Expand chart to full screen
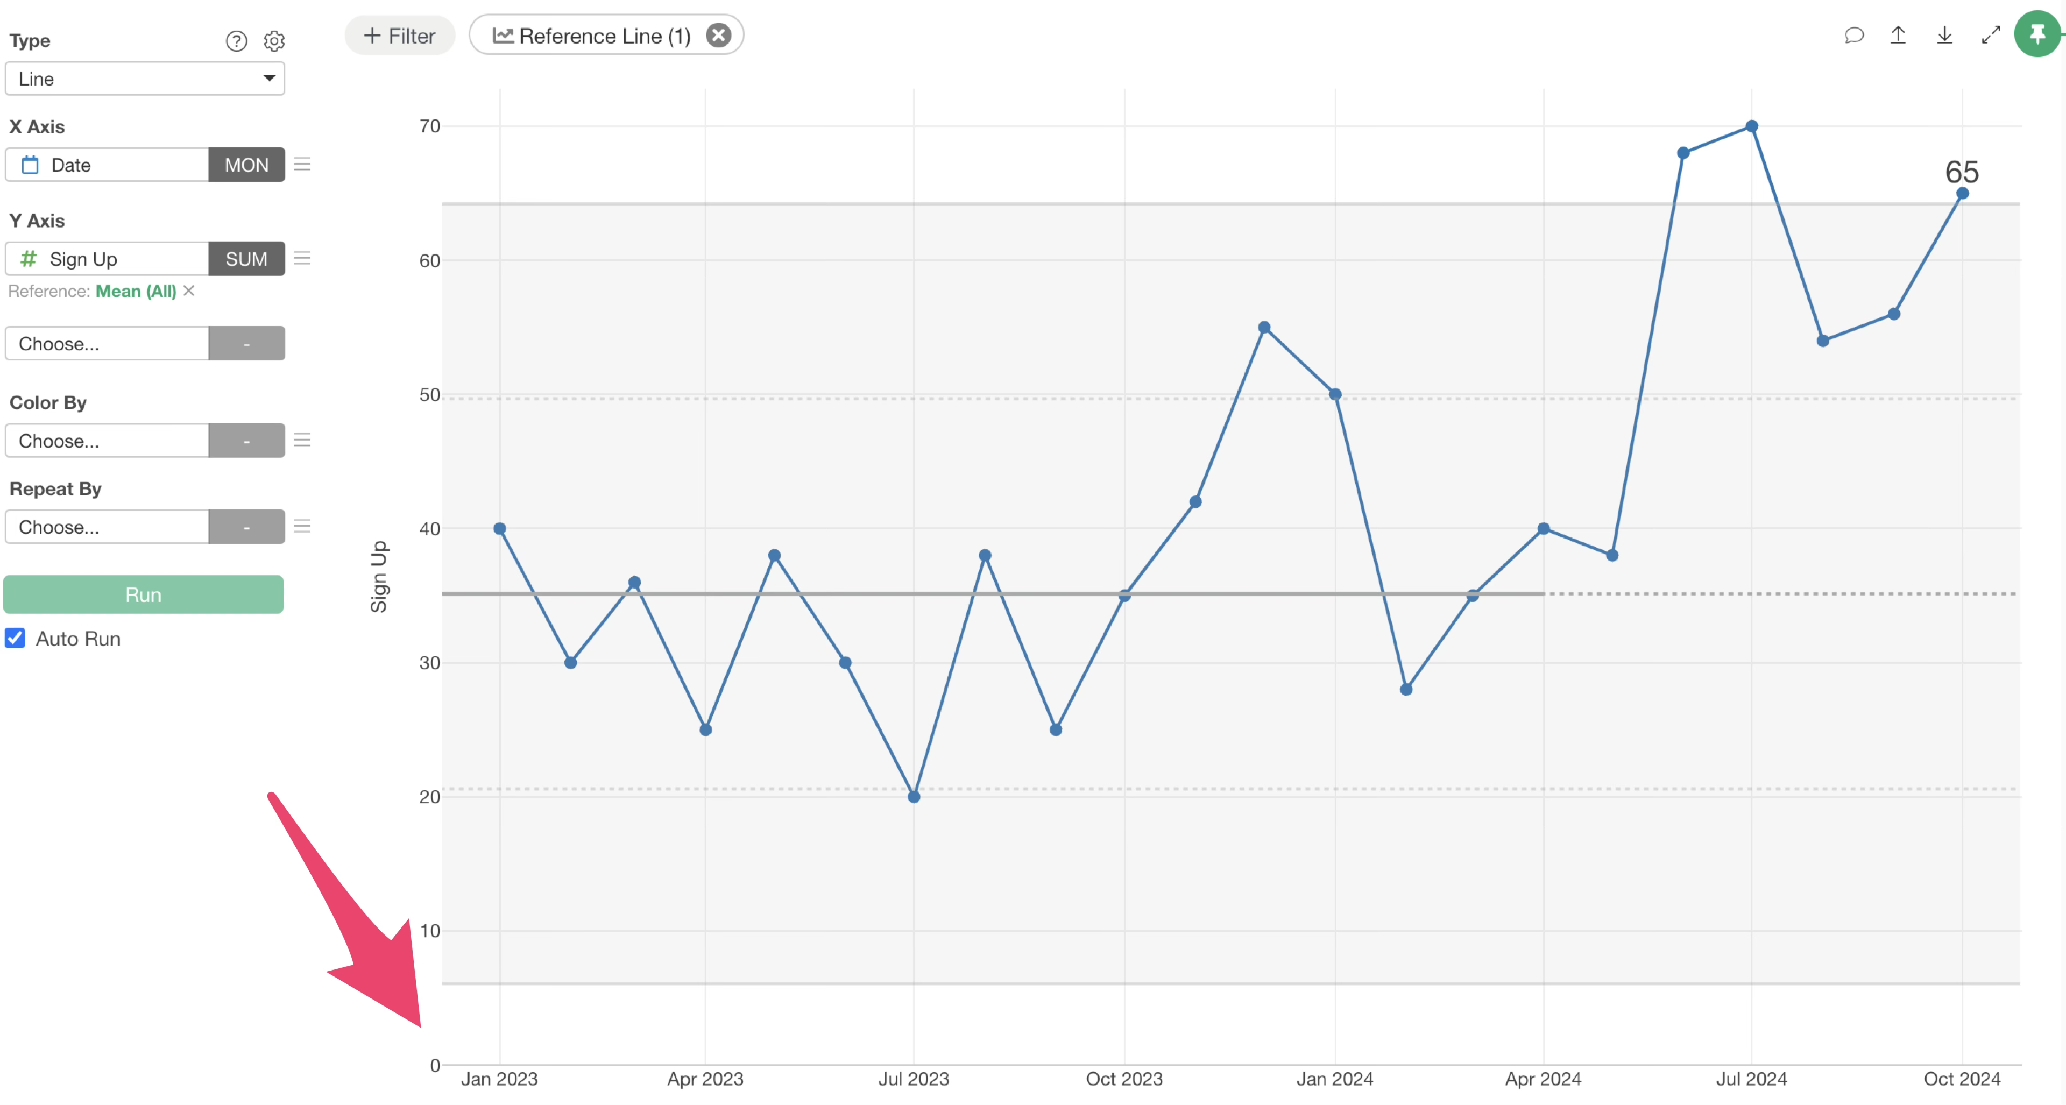This screenshot has width=2066, height=1105. tap(1991, 36)
